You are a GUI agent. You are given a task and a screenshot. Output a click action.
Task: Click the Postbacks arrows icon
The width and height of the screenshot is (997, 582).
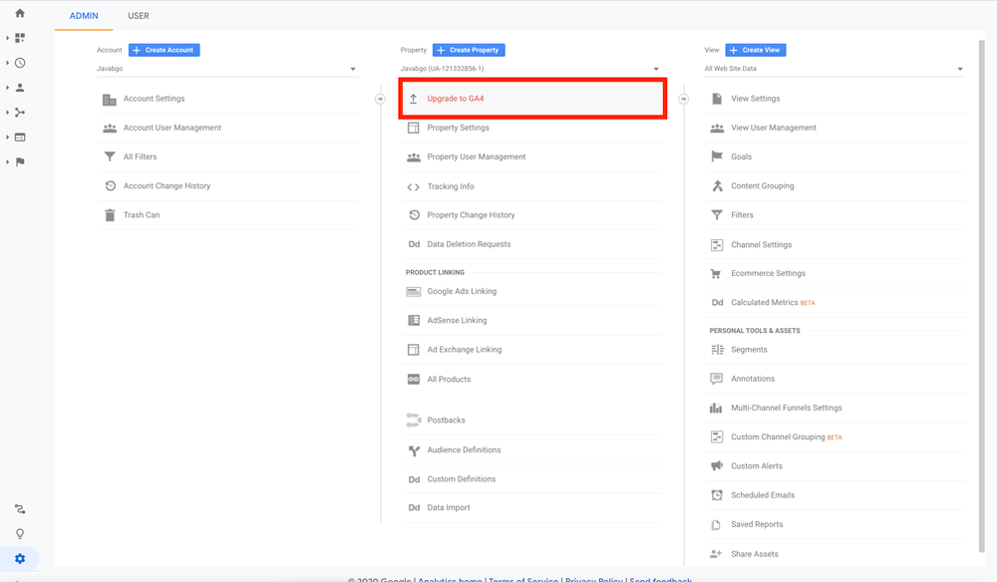click(x=414, y=420)
